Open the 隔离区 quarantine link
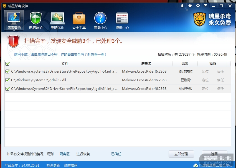Screen dimensions: 236x168 tap(65, 154)
